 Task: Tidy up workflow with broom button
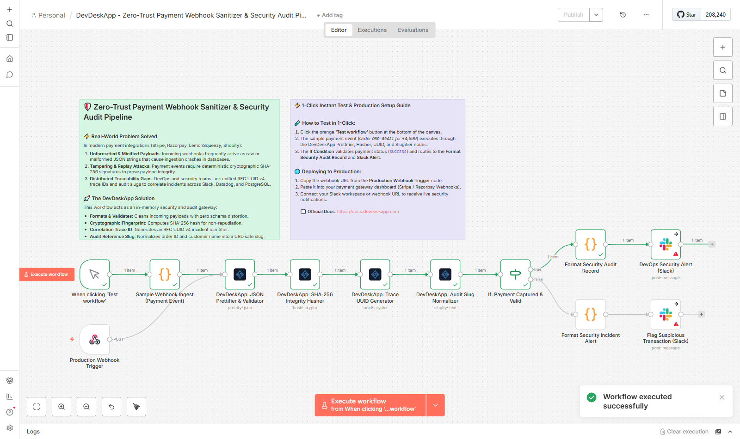(136, 407)
